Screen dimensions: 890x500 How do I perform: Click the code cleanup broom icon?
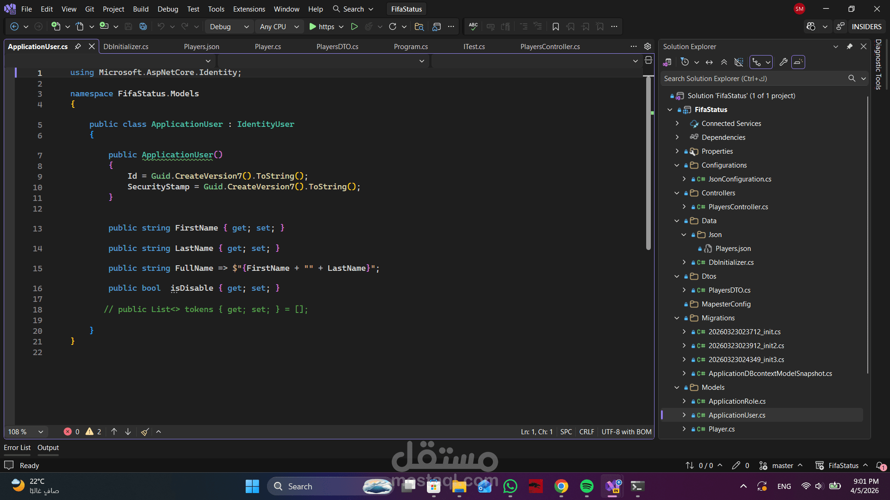click(145, 432)
